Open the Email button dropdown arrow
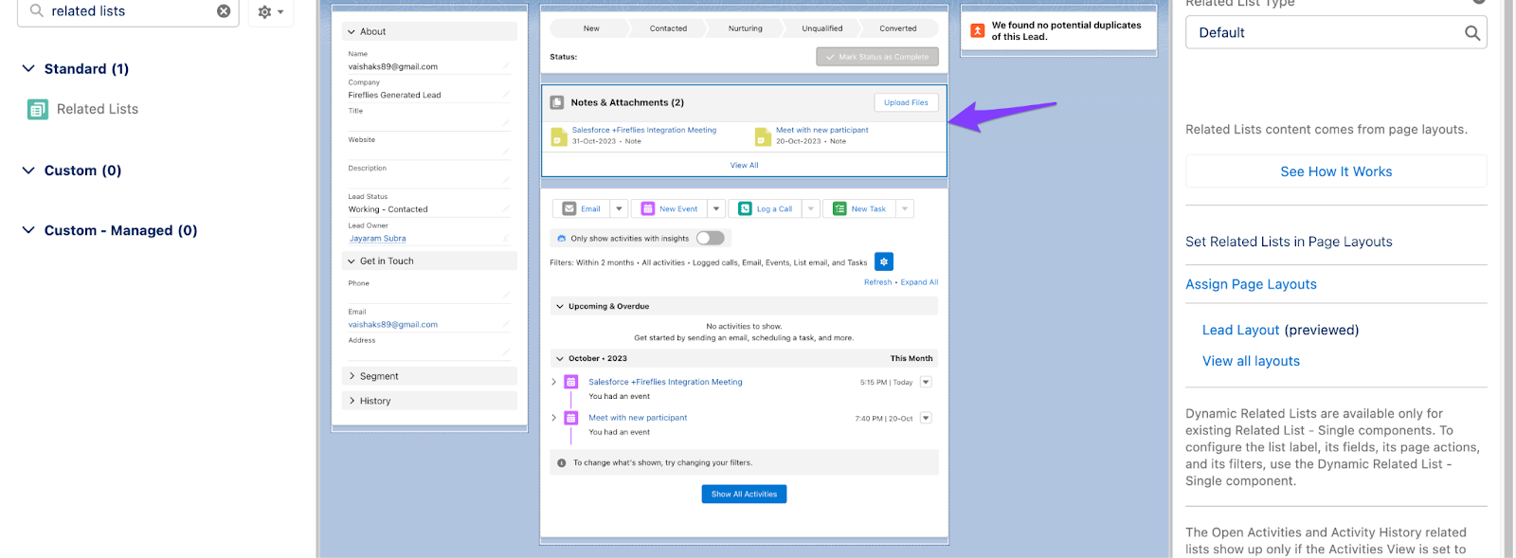The width and height of the screenshot is (1516, 558). [x=619, y=208]
